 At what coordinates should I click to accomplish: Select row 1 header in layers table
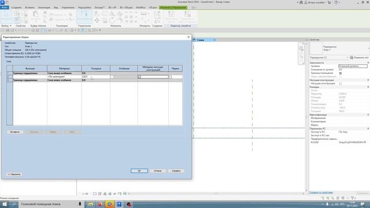[10, 73]
